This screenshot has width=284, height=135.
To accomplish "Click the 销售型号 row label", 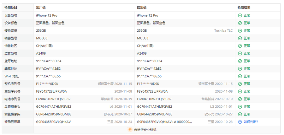I will 11,38.
